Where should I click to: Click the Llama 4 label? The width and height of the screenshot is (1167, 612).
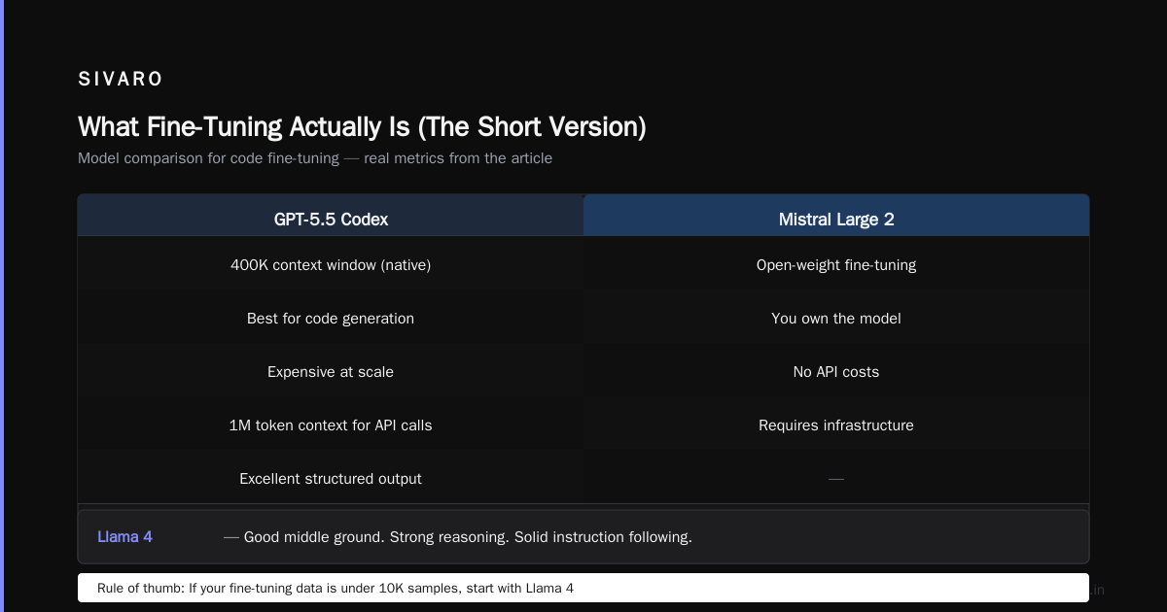point(124,537)
